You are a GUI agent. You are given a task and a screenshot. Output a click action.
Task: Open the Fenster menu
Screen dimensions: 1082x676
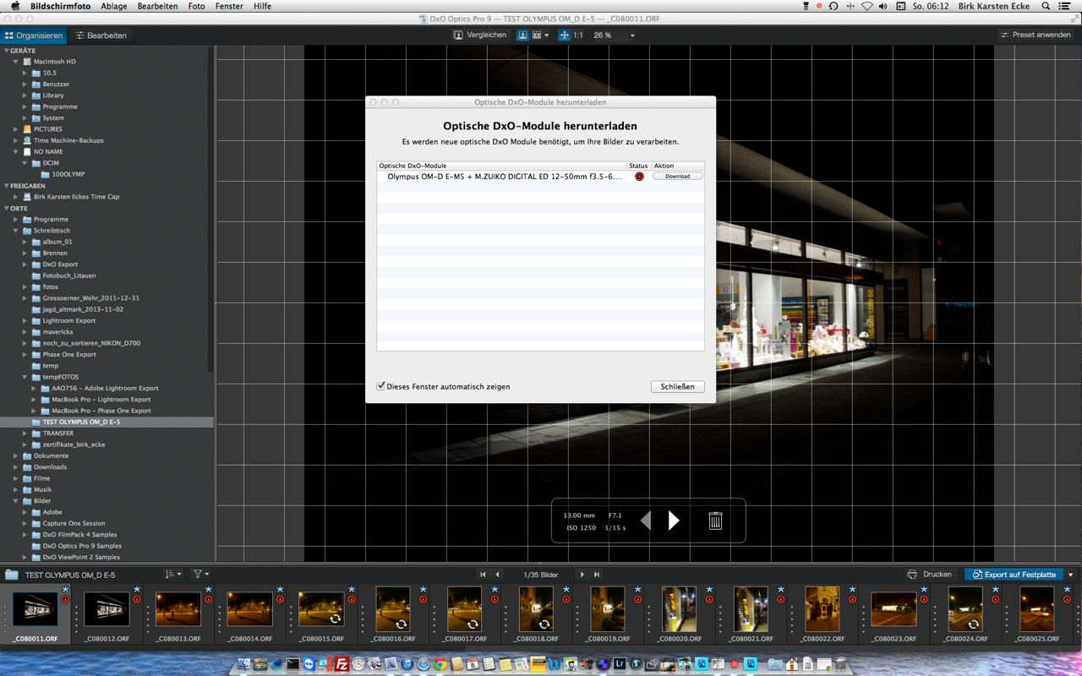[229, 6]
